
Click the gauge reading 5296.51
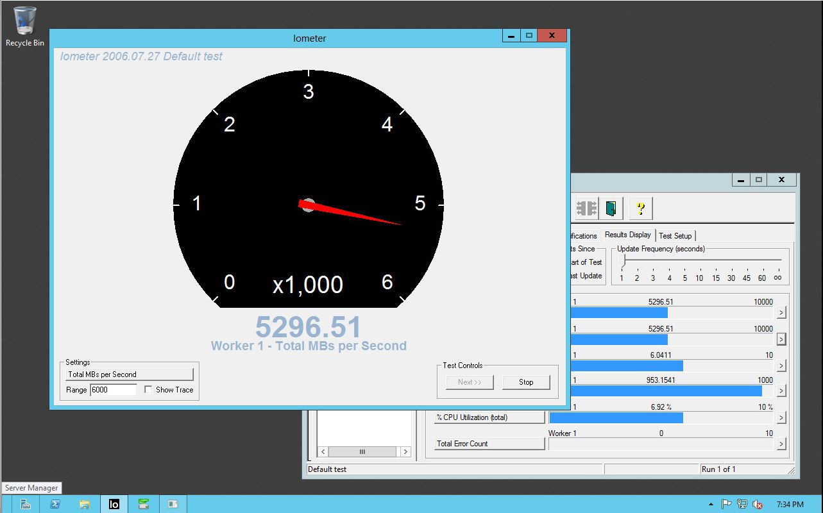tap(309, 327)
